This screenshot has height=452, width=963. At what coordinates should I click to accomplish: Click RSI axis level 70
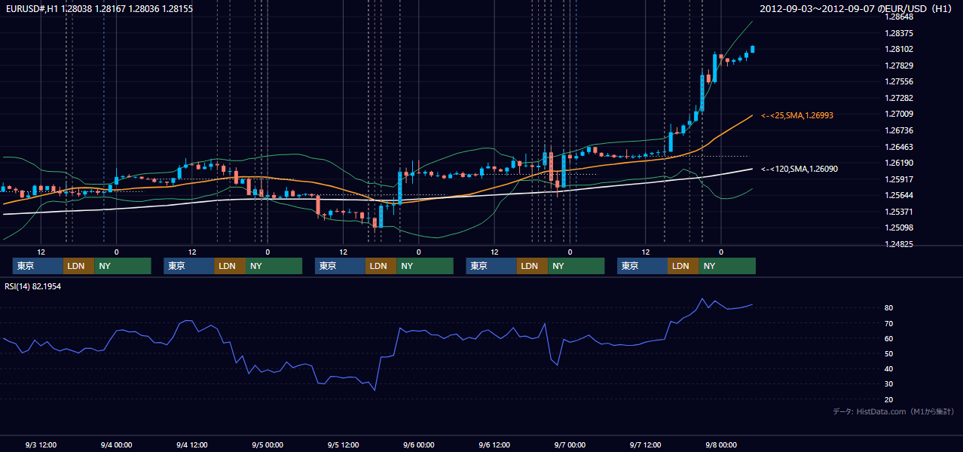[888, 323]
